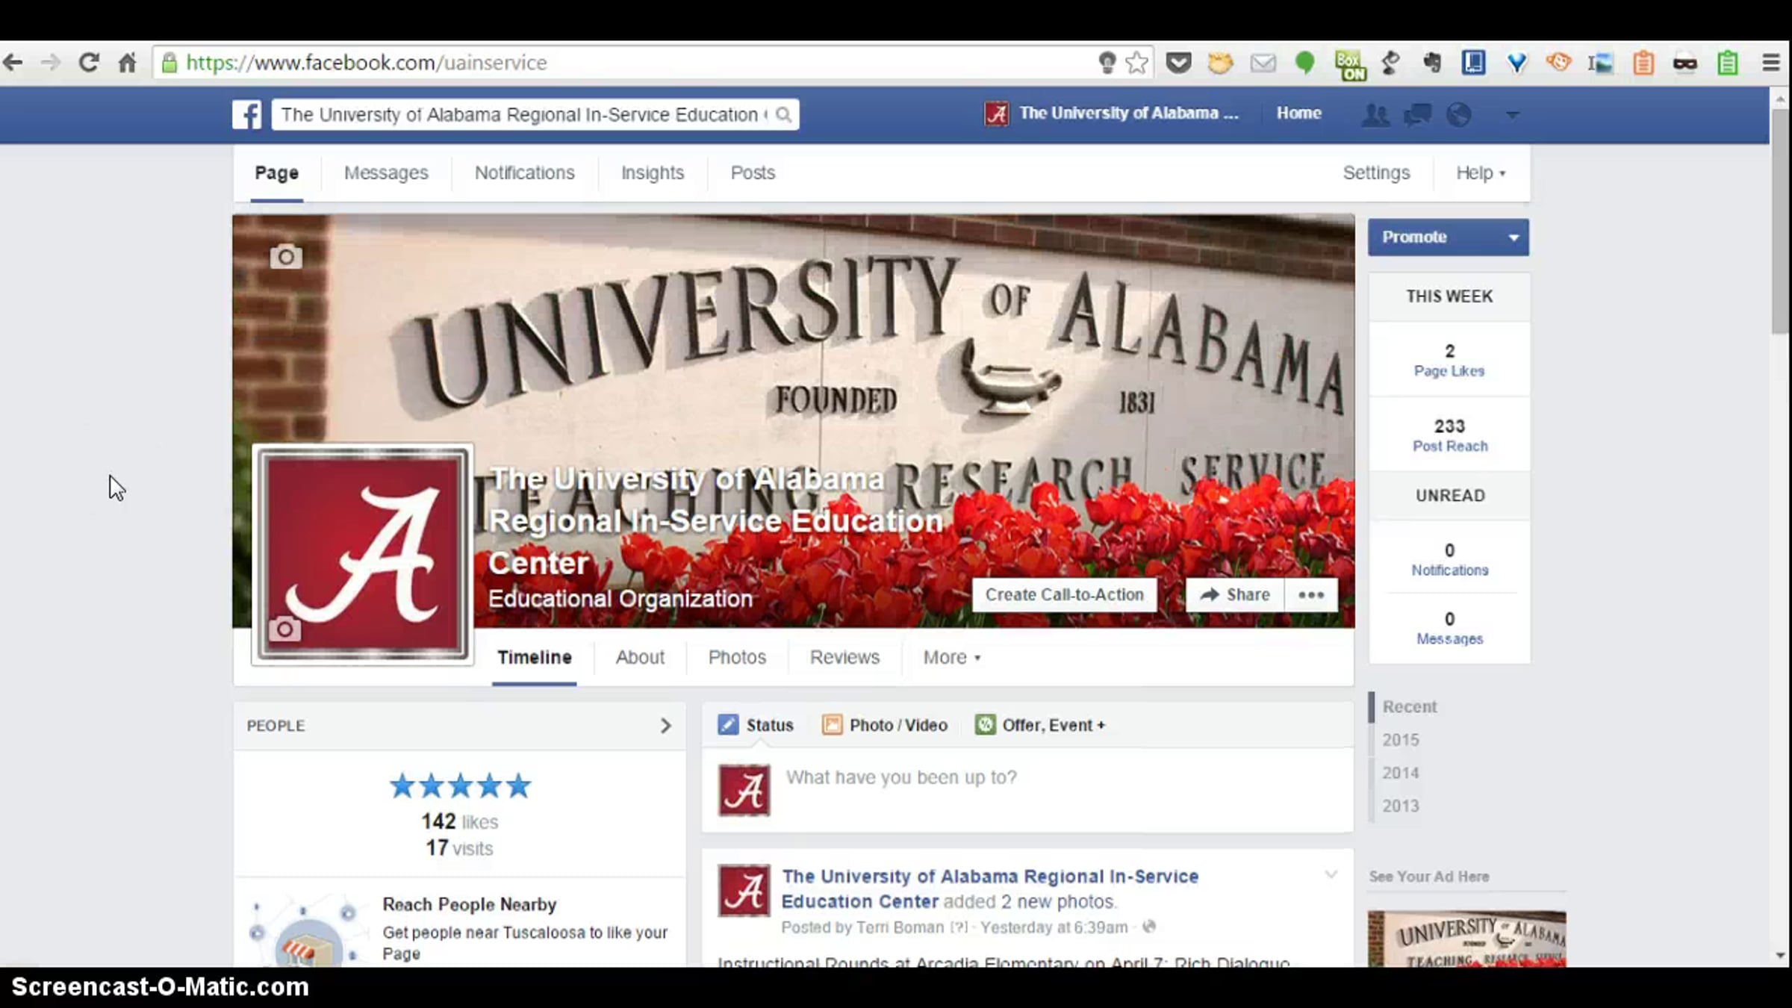Open the three-dots page options menu
1792x1008 pixels.
click(1311, 595)
